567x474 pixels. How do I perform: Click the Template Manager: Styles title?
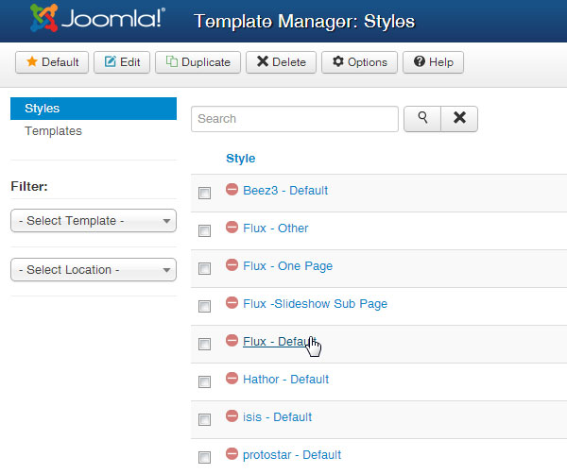[304, 22]
